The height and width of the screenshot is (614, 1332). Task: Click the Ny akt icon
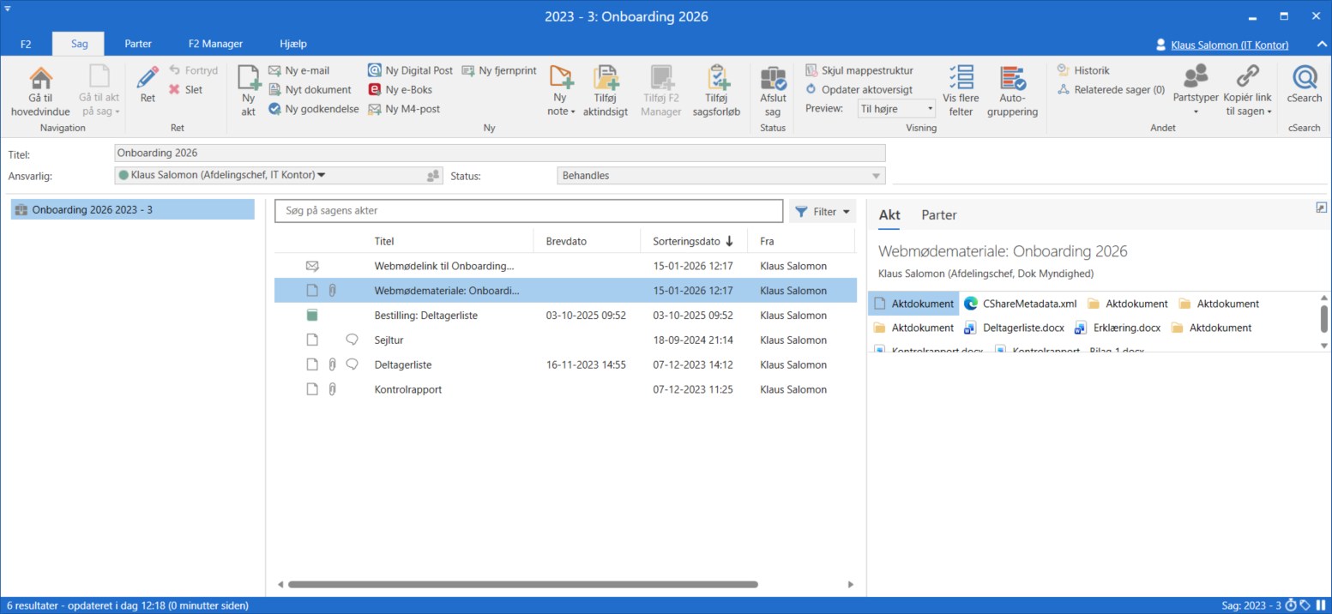248,80
